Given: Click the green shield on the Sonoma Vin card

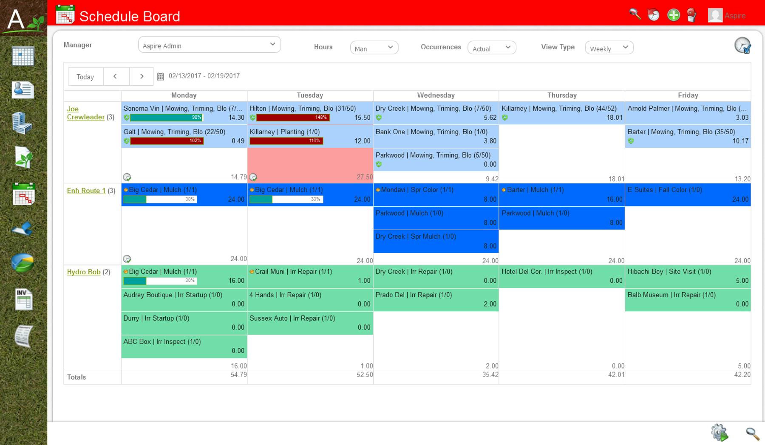Looking at the screenshot, I should pos(126,118).
